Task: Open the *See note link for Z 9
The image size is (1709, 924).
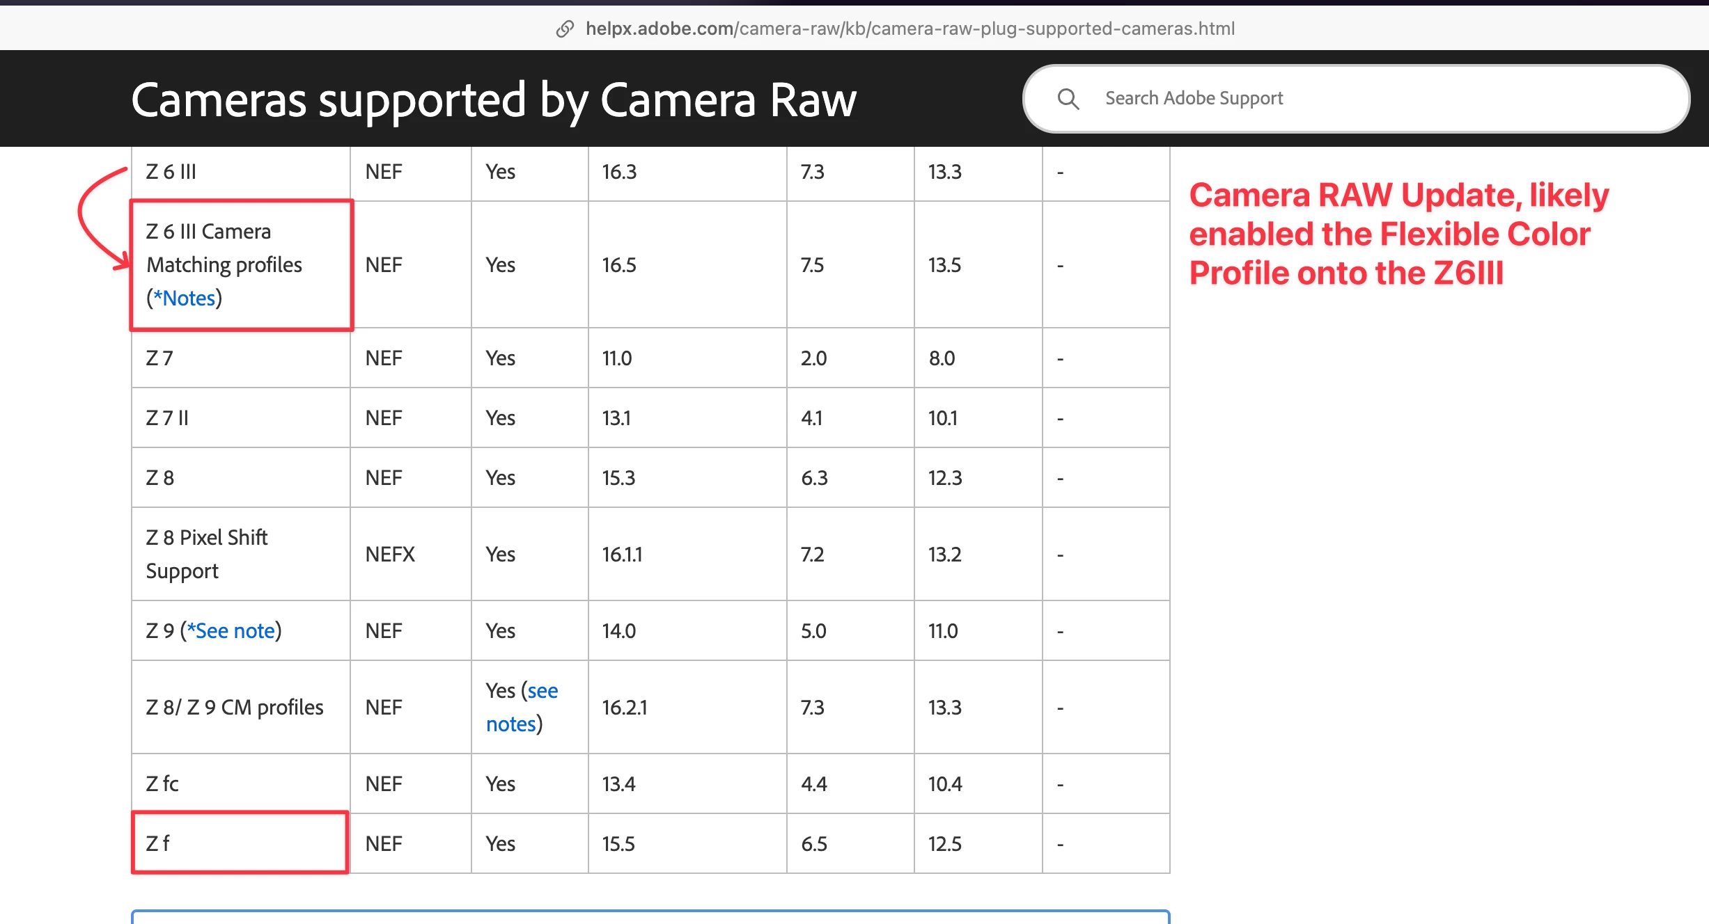Action: (x=231, y=631)
